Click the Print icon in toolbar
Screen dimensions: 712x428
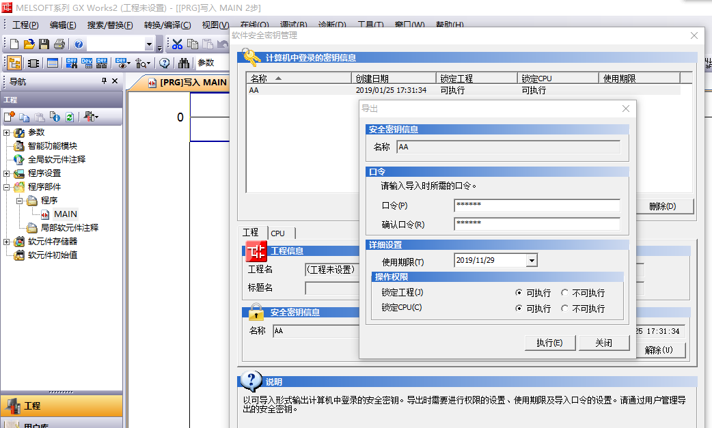point(59,44)
